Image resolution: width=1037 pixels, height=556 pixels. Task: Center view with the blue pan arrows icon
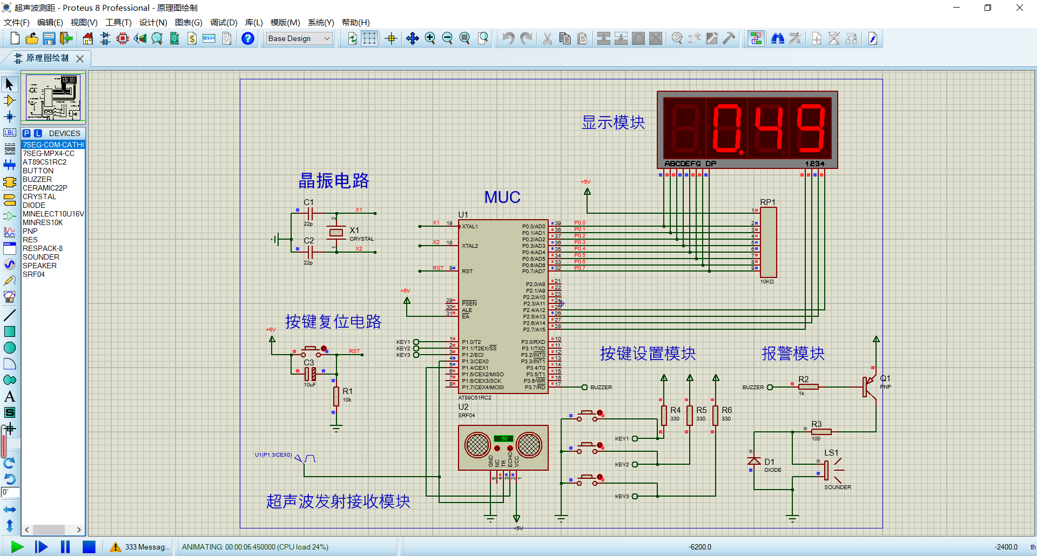(x=413, y=38)
